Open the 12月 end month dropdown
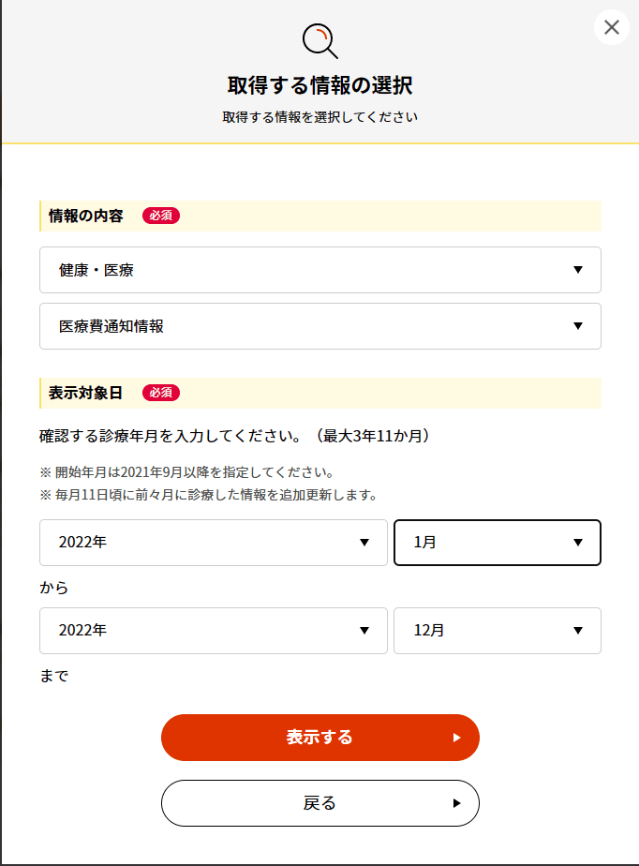The image size is (639, 866). 497,631
